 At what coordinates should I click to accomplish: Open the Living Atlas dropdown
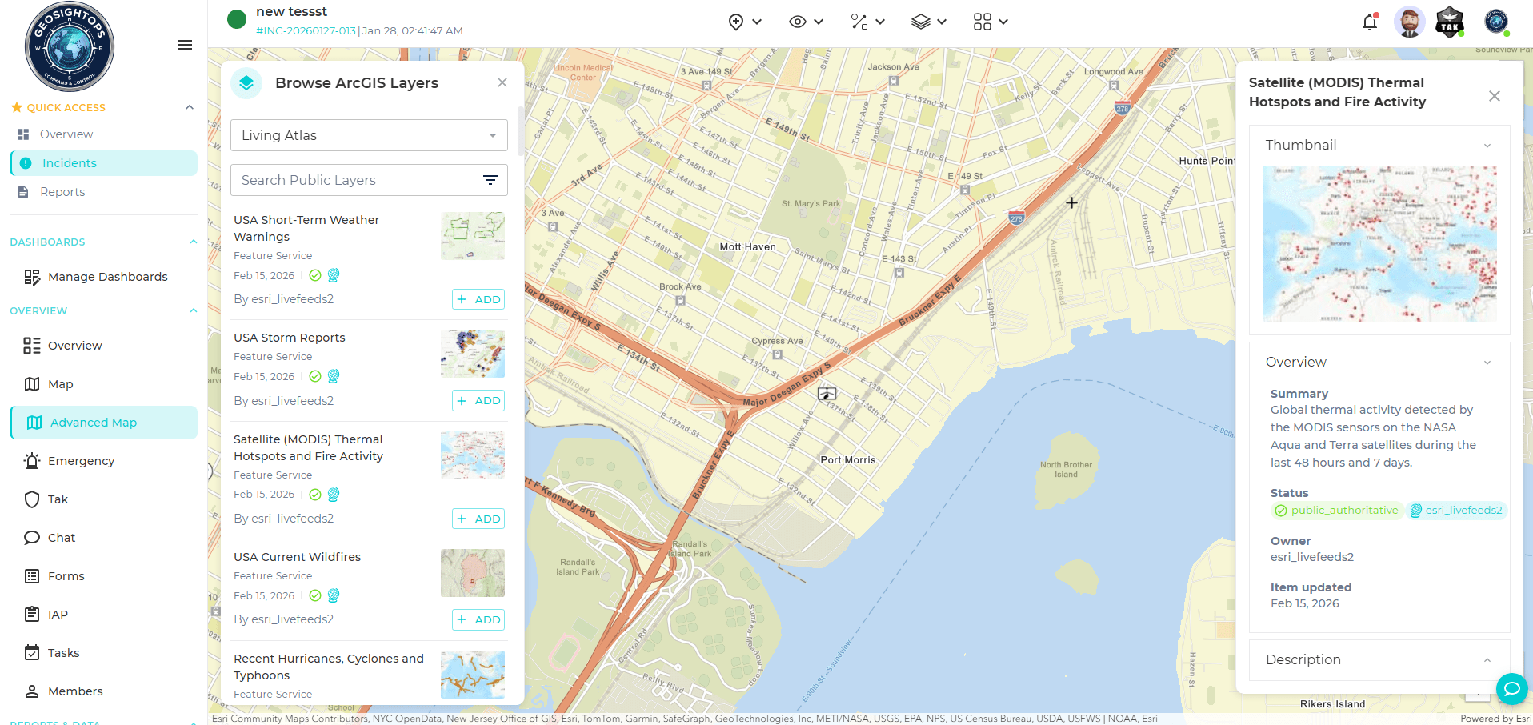[369, 135]
